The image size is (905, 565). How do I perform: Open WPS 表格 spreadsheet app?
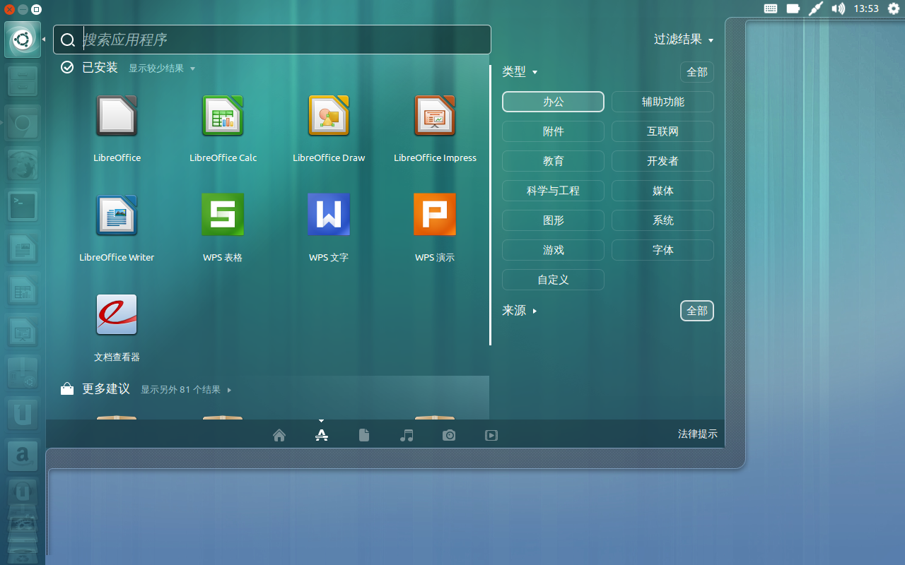[223, 215]
